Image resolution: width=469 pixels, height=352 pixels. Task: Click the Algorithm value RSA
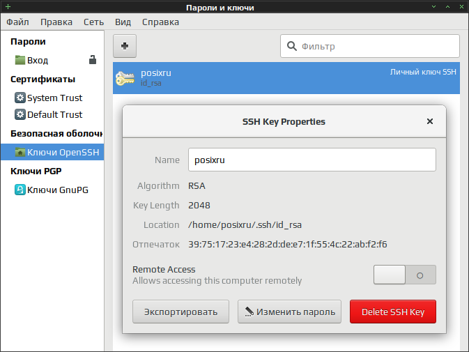pyautogui.click(x=197, y=185)
